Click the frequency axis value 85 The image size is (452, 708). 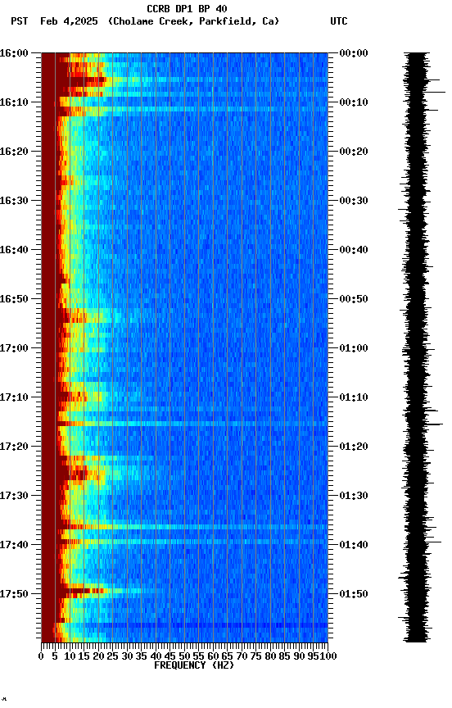(x=284, y=656)
